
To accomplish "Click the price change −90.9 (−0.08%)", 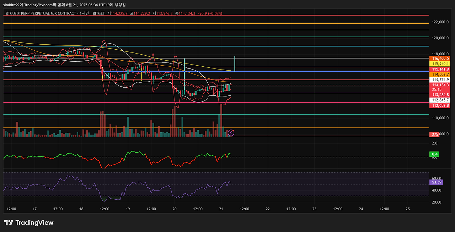I will pyautogui.click(x=210, y=13).
